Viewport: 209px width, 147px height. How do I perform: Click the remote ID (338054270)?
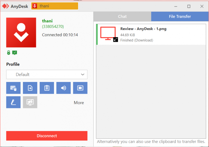[x=53, y=27]
